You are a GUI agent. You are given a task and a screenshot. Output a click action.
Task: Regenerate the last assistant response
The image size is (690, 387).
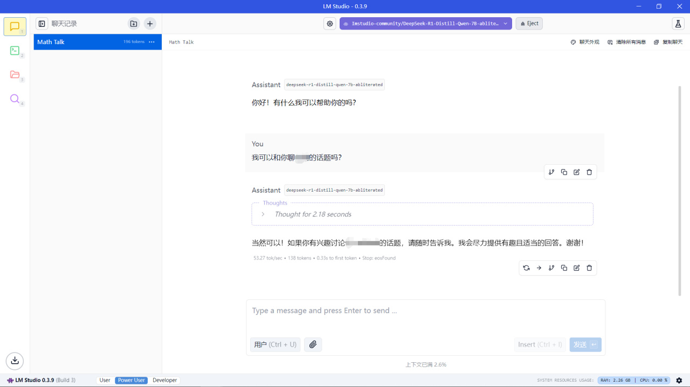point(526,268)
